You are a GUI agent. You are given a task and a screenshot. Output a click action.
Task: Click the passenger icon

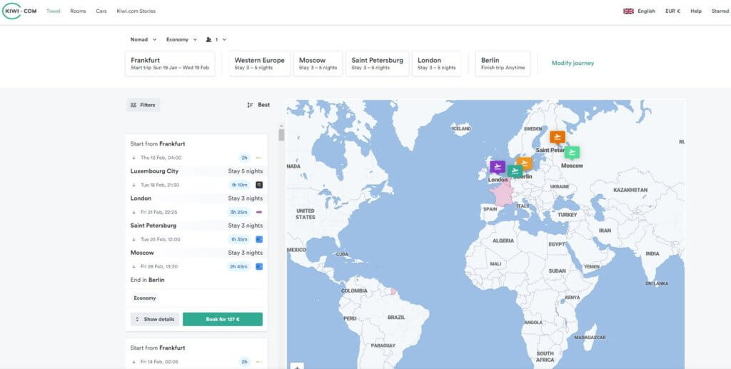coord(208,39)
